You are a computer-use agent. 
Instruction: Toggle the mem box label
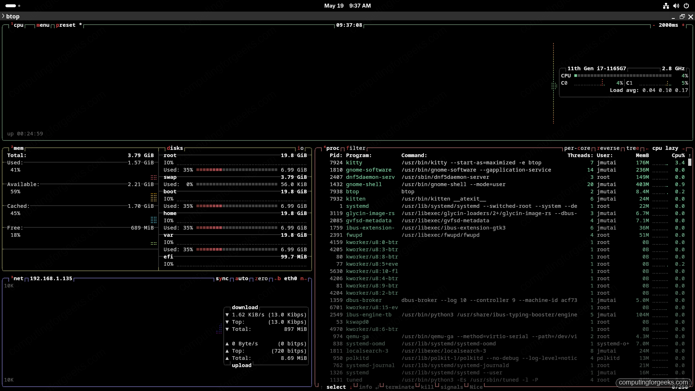coord(17,148)
